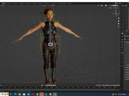Open the gizmo options dropdown arrow
The height and width of the screenshot is (96, 129).
click(x=103, y=6)
